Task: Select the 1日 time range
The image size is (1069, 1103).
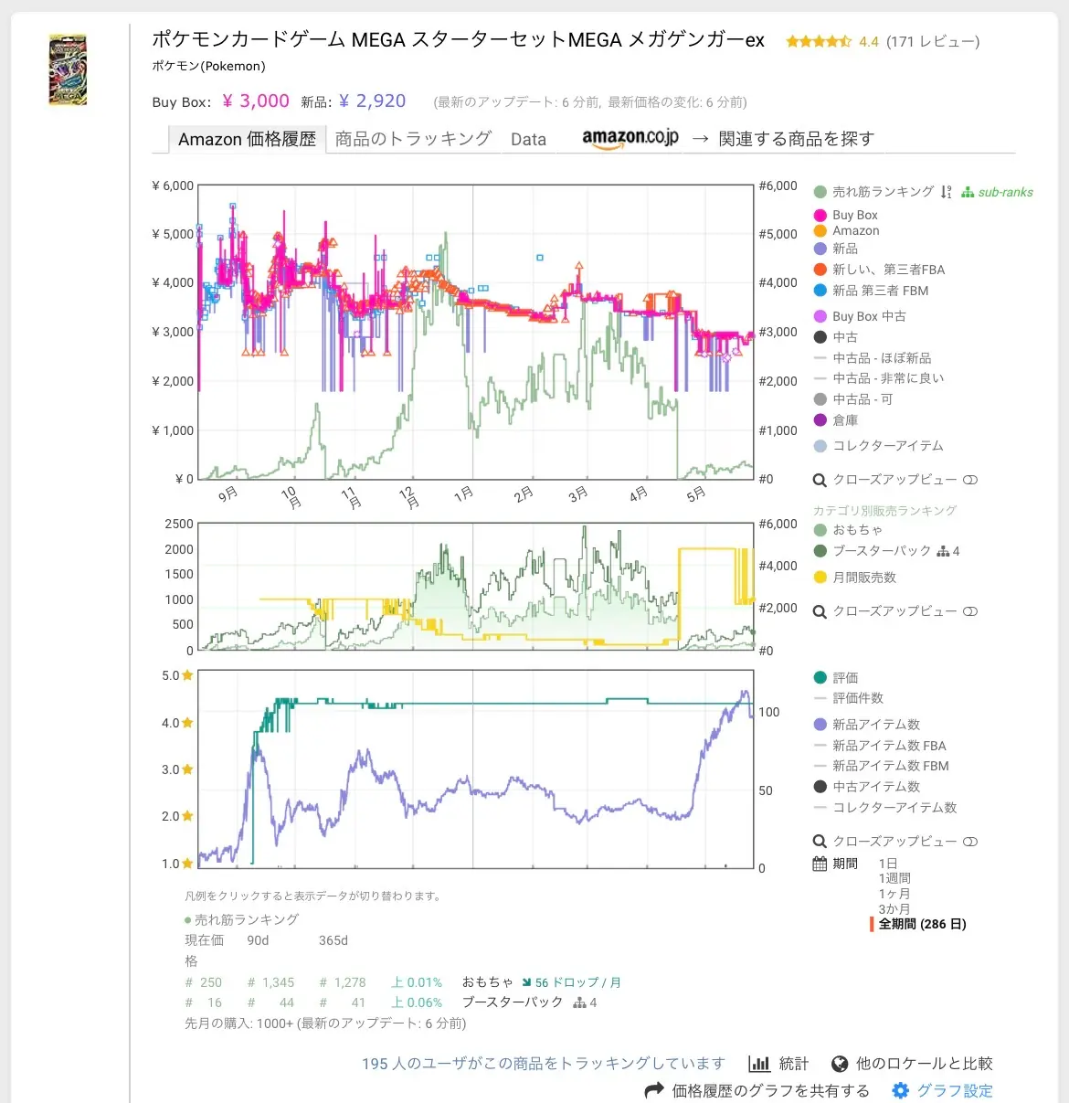Action: point(888,864)
